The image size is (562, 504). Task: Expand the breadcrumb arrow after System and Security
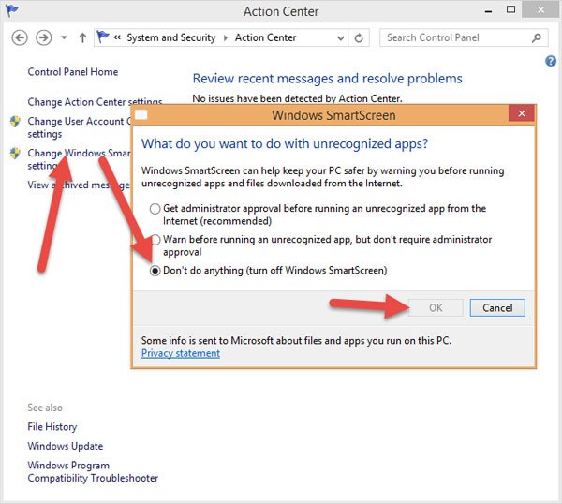(226, 38)
